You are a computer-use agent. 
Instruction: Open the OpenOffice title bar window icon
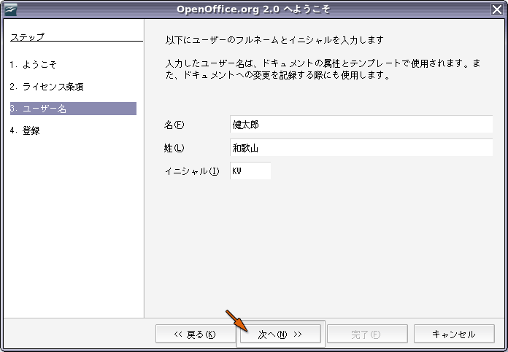[11, 9]
